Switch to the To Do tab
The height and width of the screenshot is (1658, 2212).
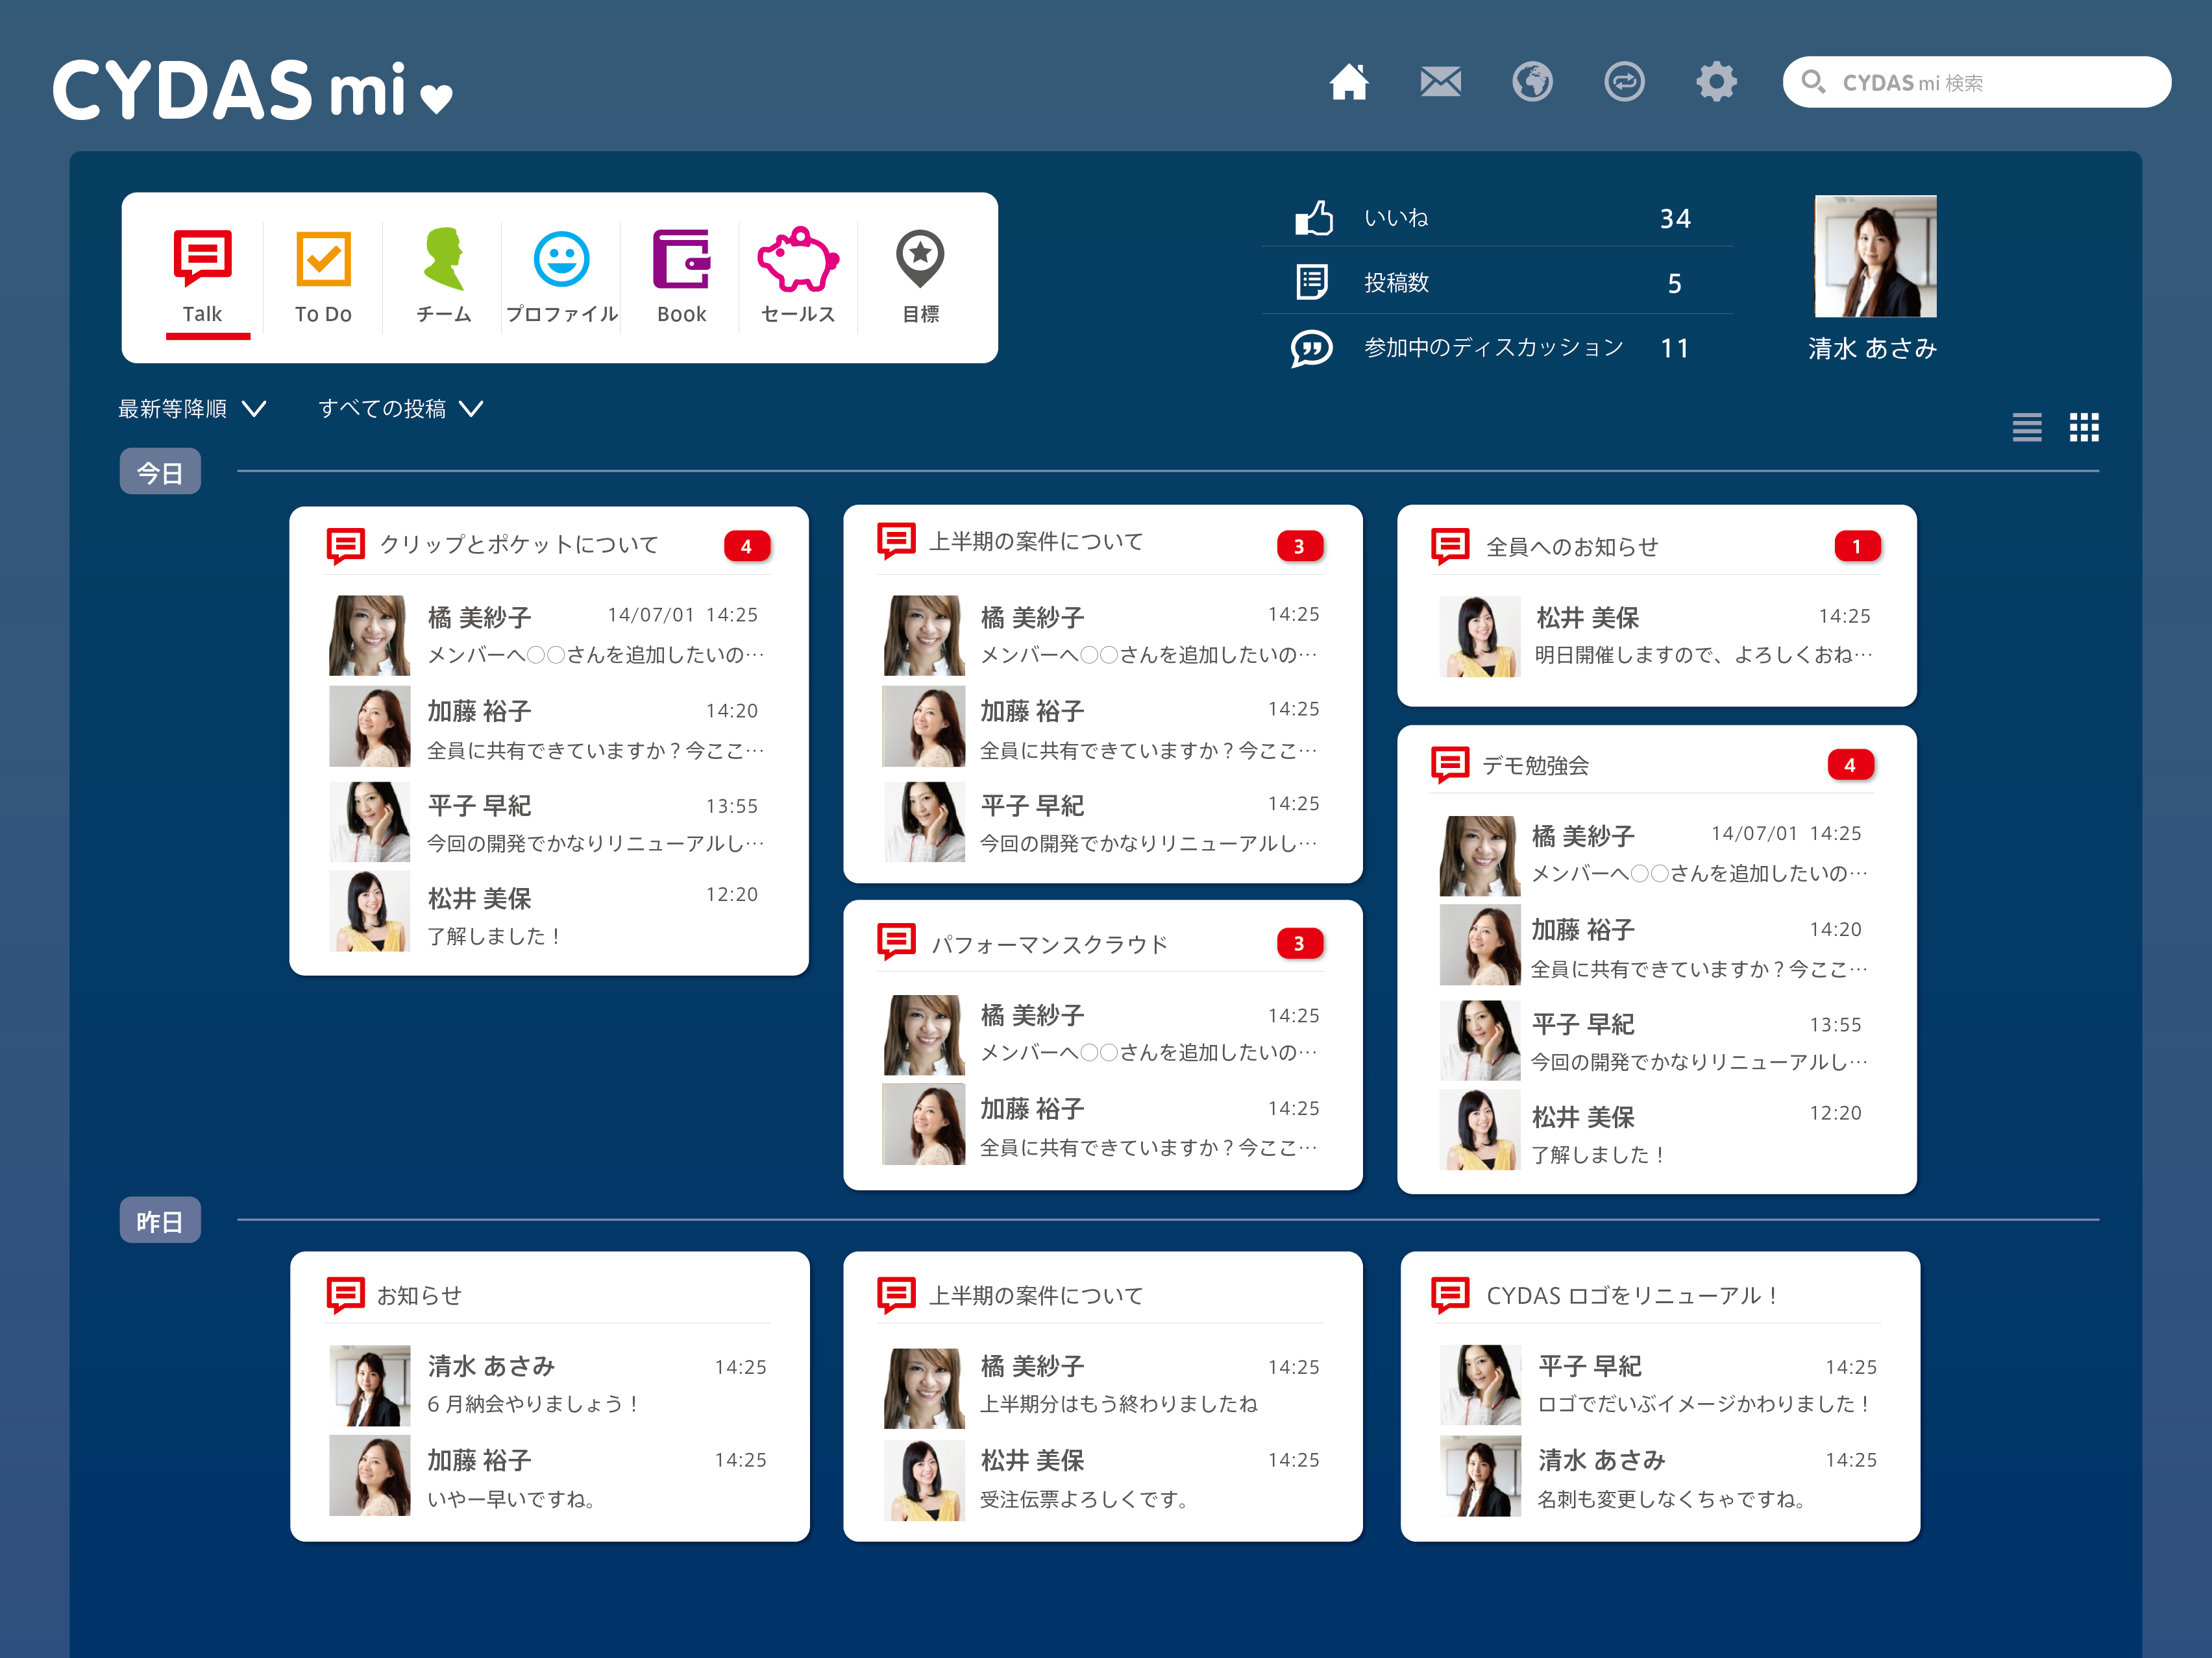coord(323,278)
